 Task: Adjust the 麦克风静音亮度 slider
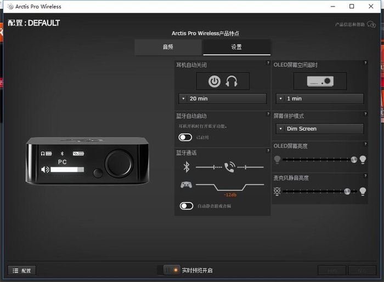320,191
